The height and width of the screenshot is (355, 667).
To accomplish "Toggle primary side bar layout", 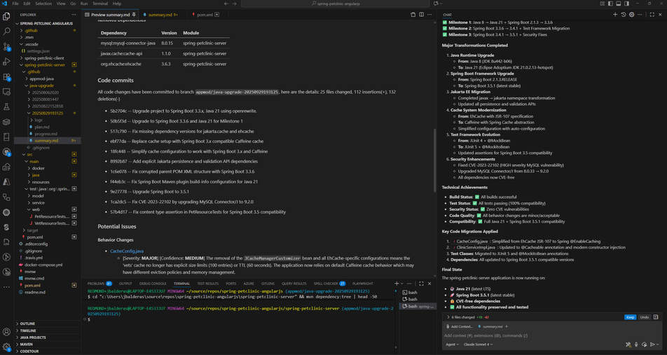I will (x=610, y=4).
